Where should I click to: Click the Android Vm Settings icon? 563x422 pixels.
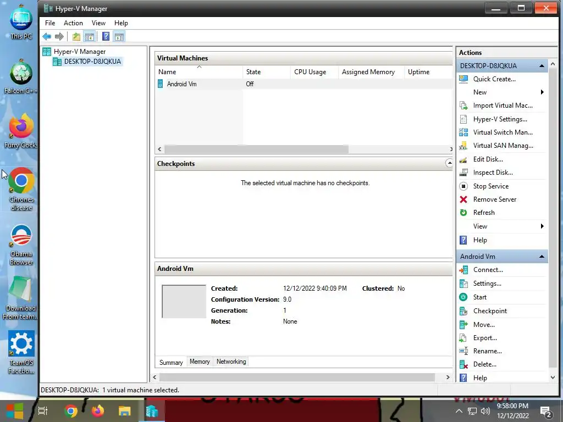click(463, 284)
